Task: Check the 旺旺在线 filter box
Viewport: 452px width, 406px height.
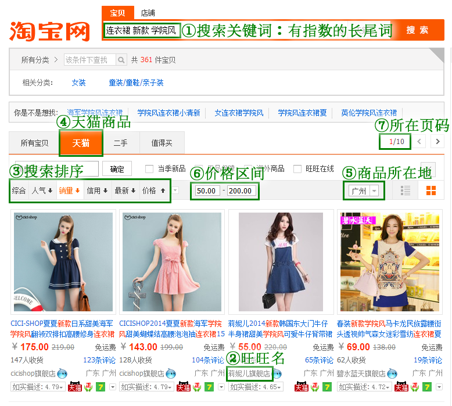Action: (297, 169)
